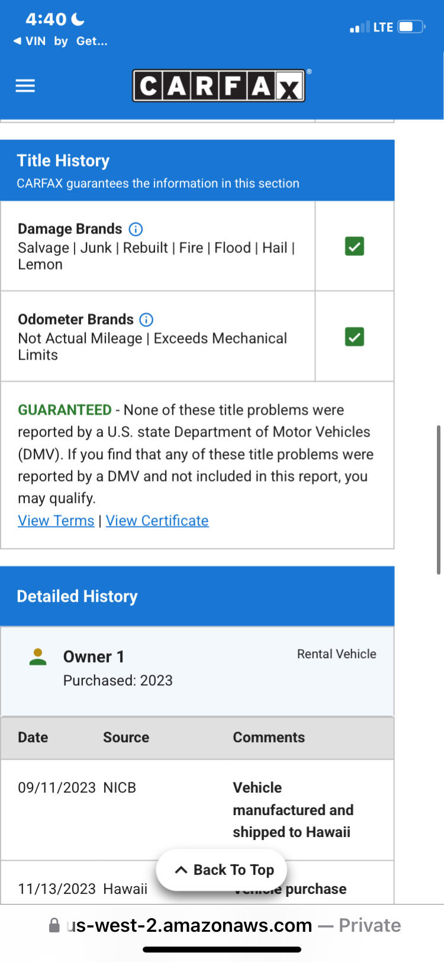Tap the CARFAX logo
Screen dimensions: 444x962
(x=219, y=86)
